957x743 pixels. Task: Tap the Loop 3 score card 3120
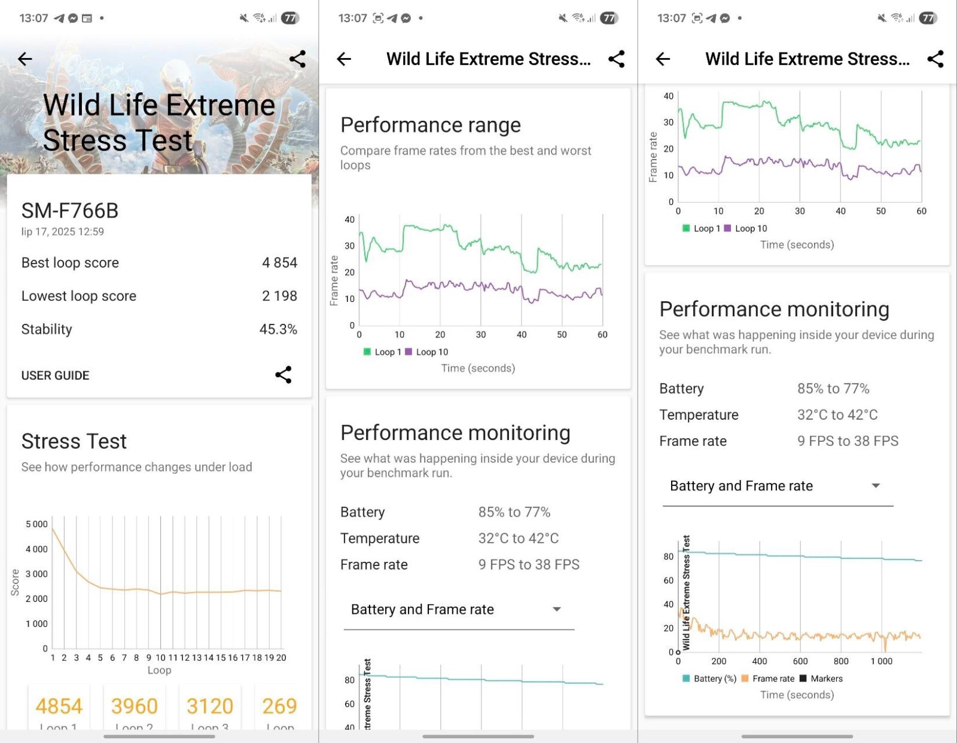tap(209, 708)
